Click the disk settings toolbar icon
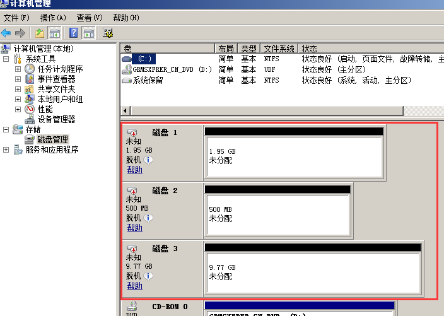This screenshot has height=316, width=444. [x=108, y=33]
